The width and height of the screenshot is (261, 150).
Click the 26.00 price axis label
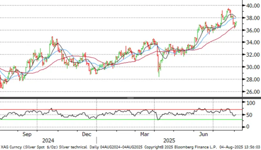coord(253,91)
